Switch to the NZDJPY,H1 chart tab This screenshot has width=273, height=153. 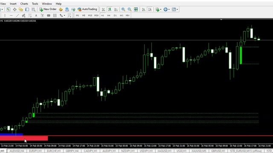tap(128, 151)
